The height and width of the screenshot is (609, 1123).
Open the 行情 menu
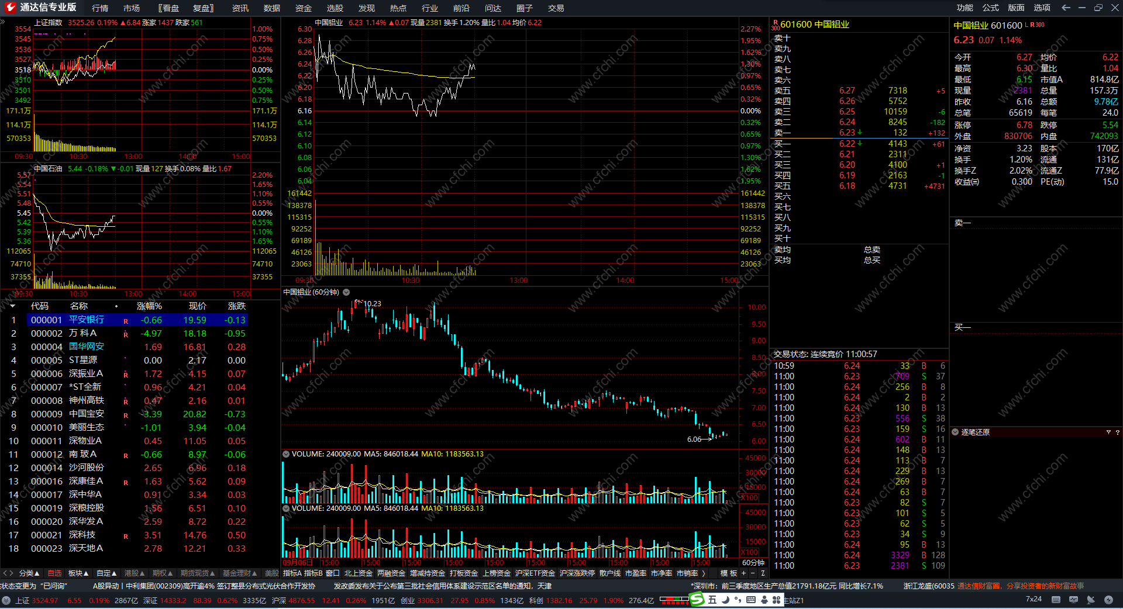click(x=100, y=8)
